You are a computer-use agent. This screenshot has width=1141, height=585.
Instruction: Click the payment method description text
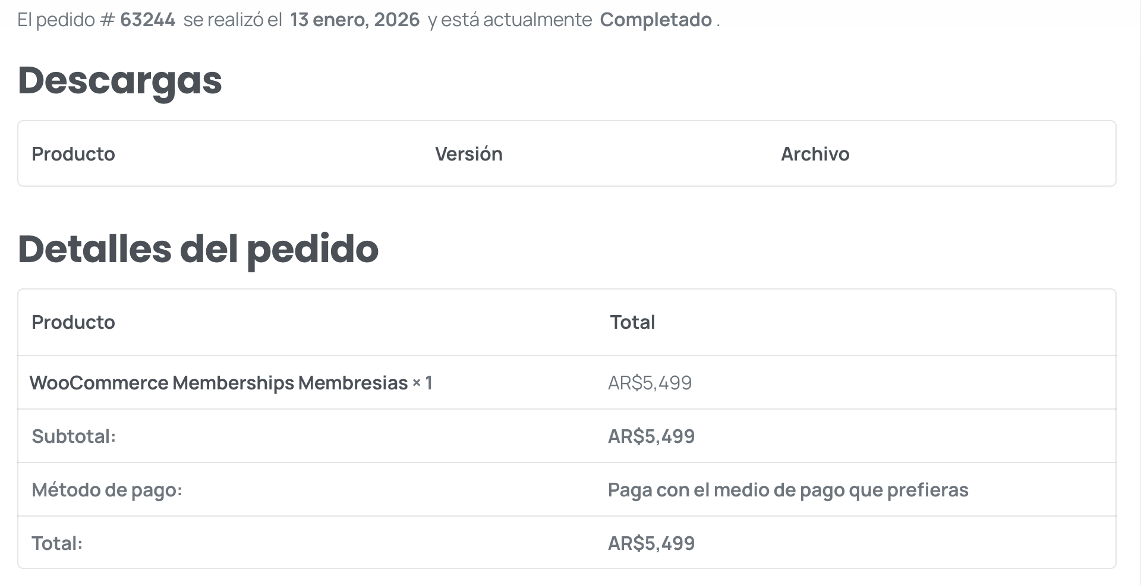(x=787, y=490)
